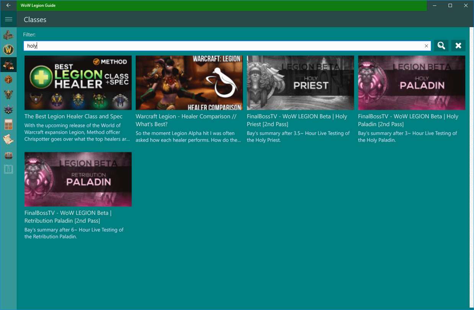Click title 'The Best Legion Healer Class and Spec'
This screenshot has height=310, width=474.
[x=74, y=116]
